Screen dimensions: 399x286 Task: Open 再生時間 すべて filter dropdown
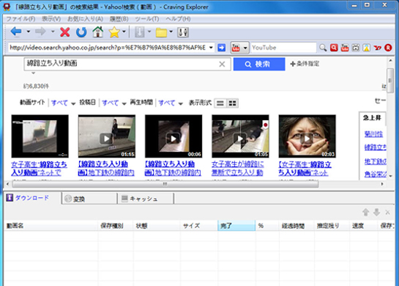171,103
